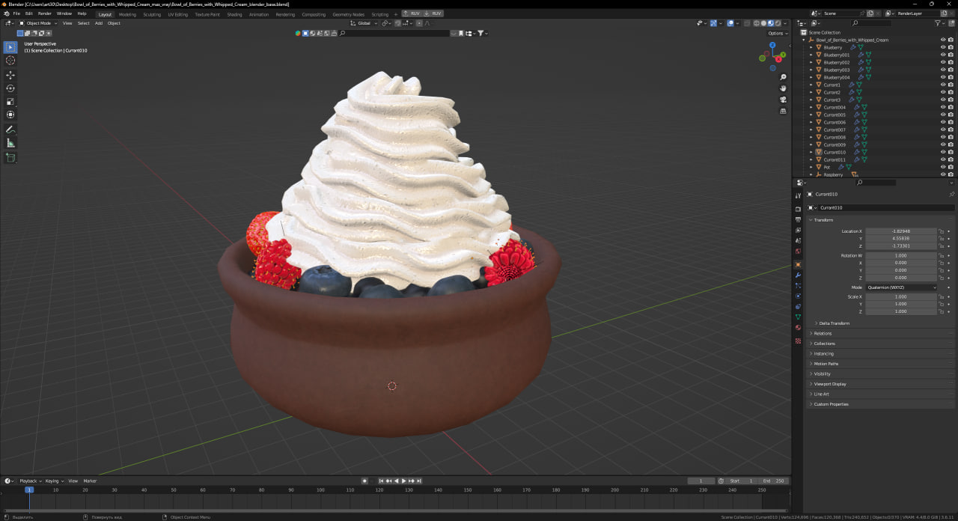Select the Cursor tool in viewport toolbar
Image resolution: width=958 pixels, height=521 pixels.
tap(10, 61)
